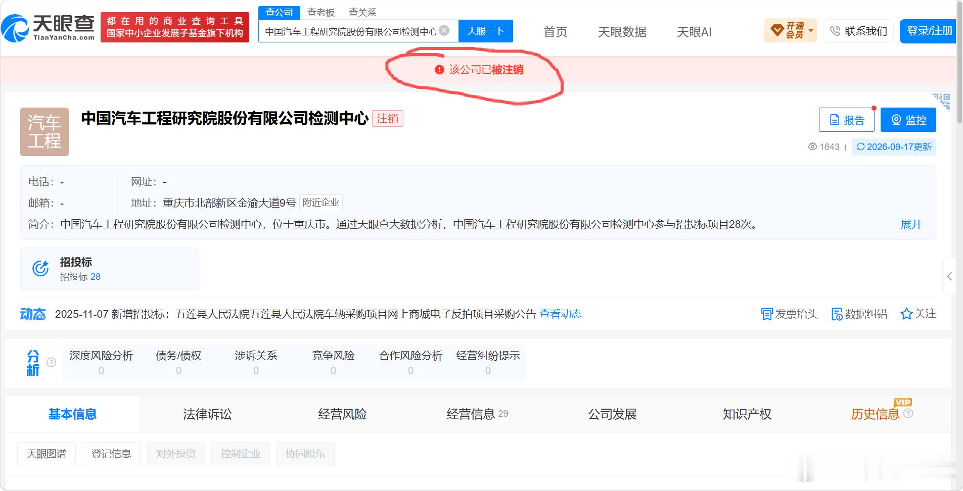Click the 汽车工程 company logo tile
This screenshot has width=963, height=491.
(x=44, y=132)
